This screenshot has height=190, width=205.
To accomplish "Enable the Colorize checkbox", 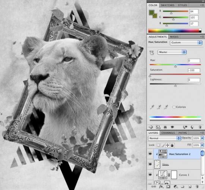I will tap(174, 107).
